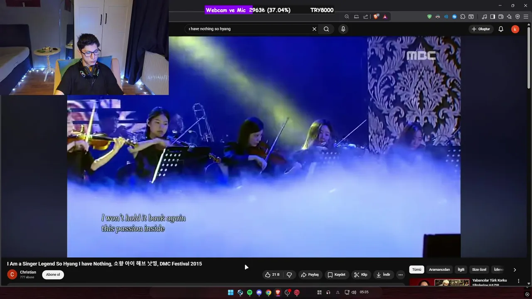Open YouTube notifications bell

click(x=501, y=29)
